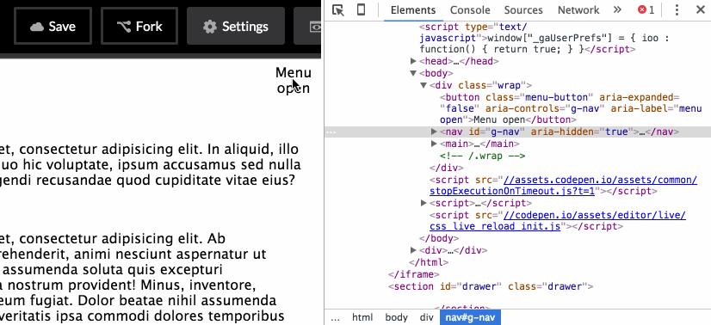Image resolution: width=711 pixels, height=325 pixels.
Task: Switch to the Console tab
Action: coord(470,10)
